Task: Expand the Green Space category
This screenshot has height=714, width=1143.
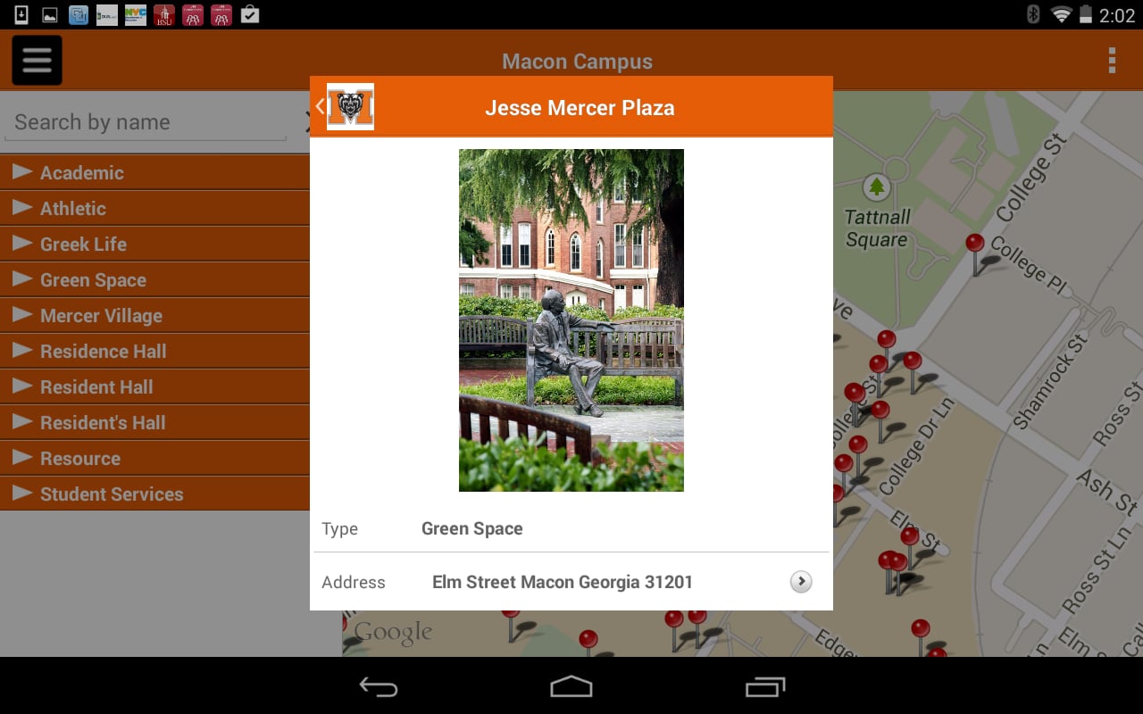Action: tap(154, 279)
